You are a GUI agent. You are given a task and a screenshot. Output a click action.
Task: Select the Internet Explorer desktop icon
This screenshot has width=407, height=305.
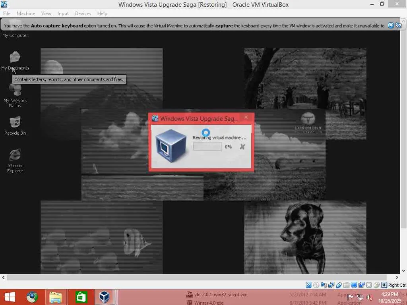[15, 161]
